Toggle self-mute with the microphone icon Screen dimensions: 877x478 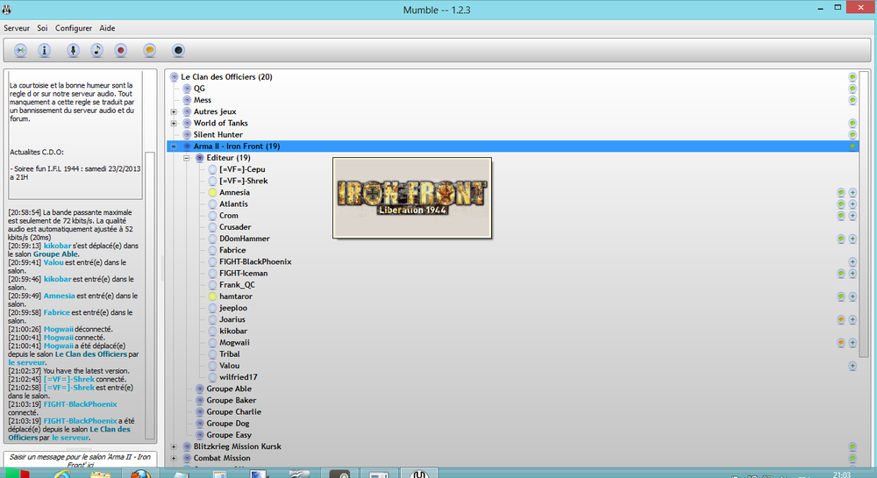(73, 50)
